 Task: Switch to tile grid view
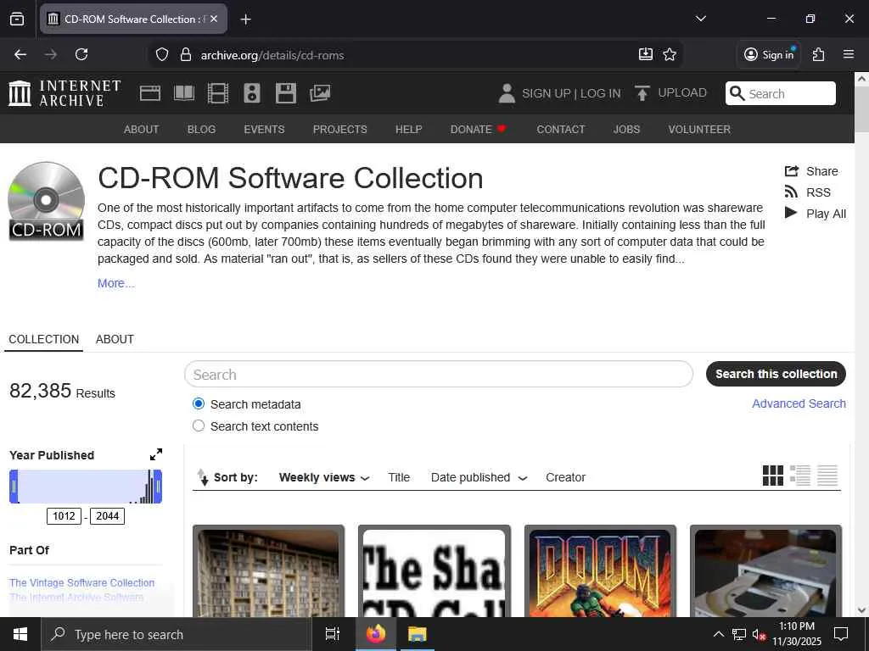click(773, 476)
